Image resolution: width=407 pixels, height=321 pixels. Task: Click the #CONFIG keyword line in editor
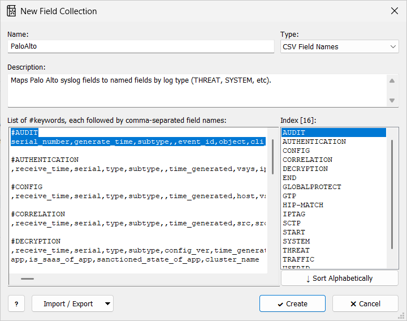[27, 187]
